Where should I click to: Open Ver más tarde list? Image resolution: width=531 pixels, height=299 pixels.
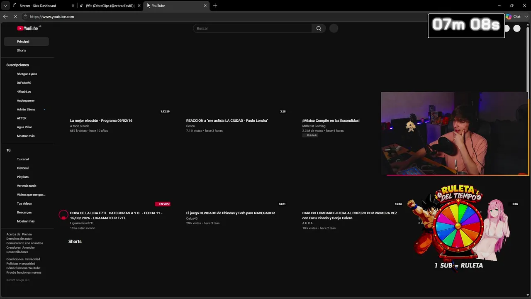(27, 186)
